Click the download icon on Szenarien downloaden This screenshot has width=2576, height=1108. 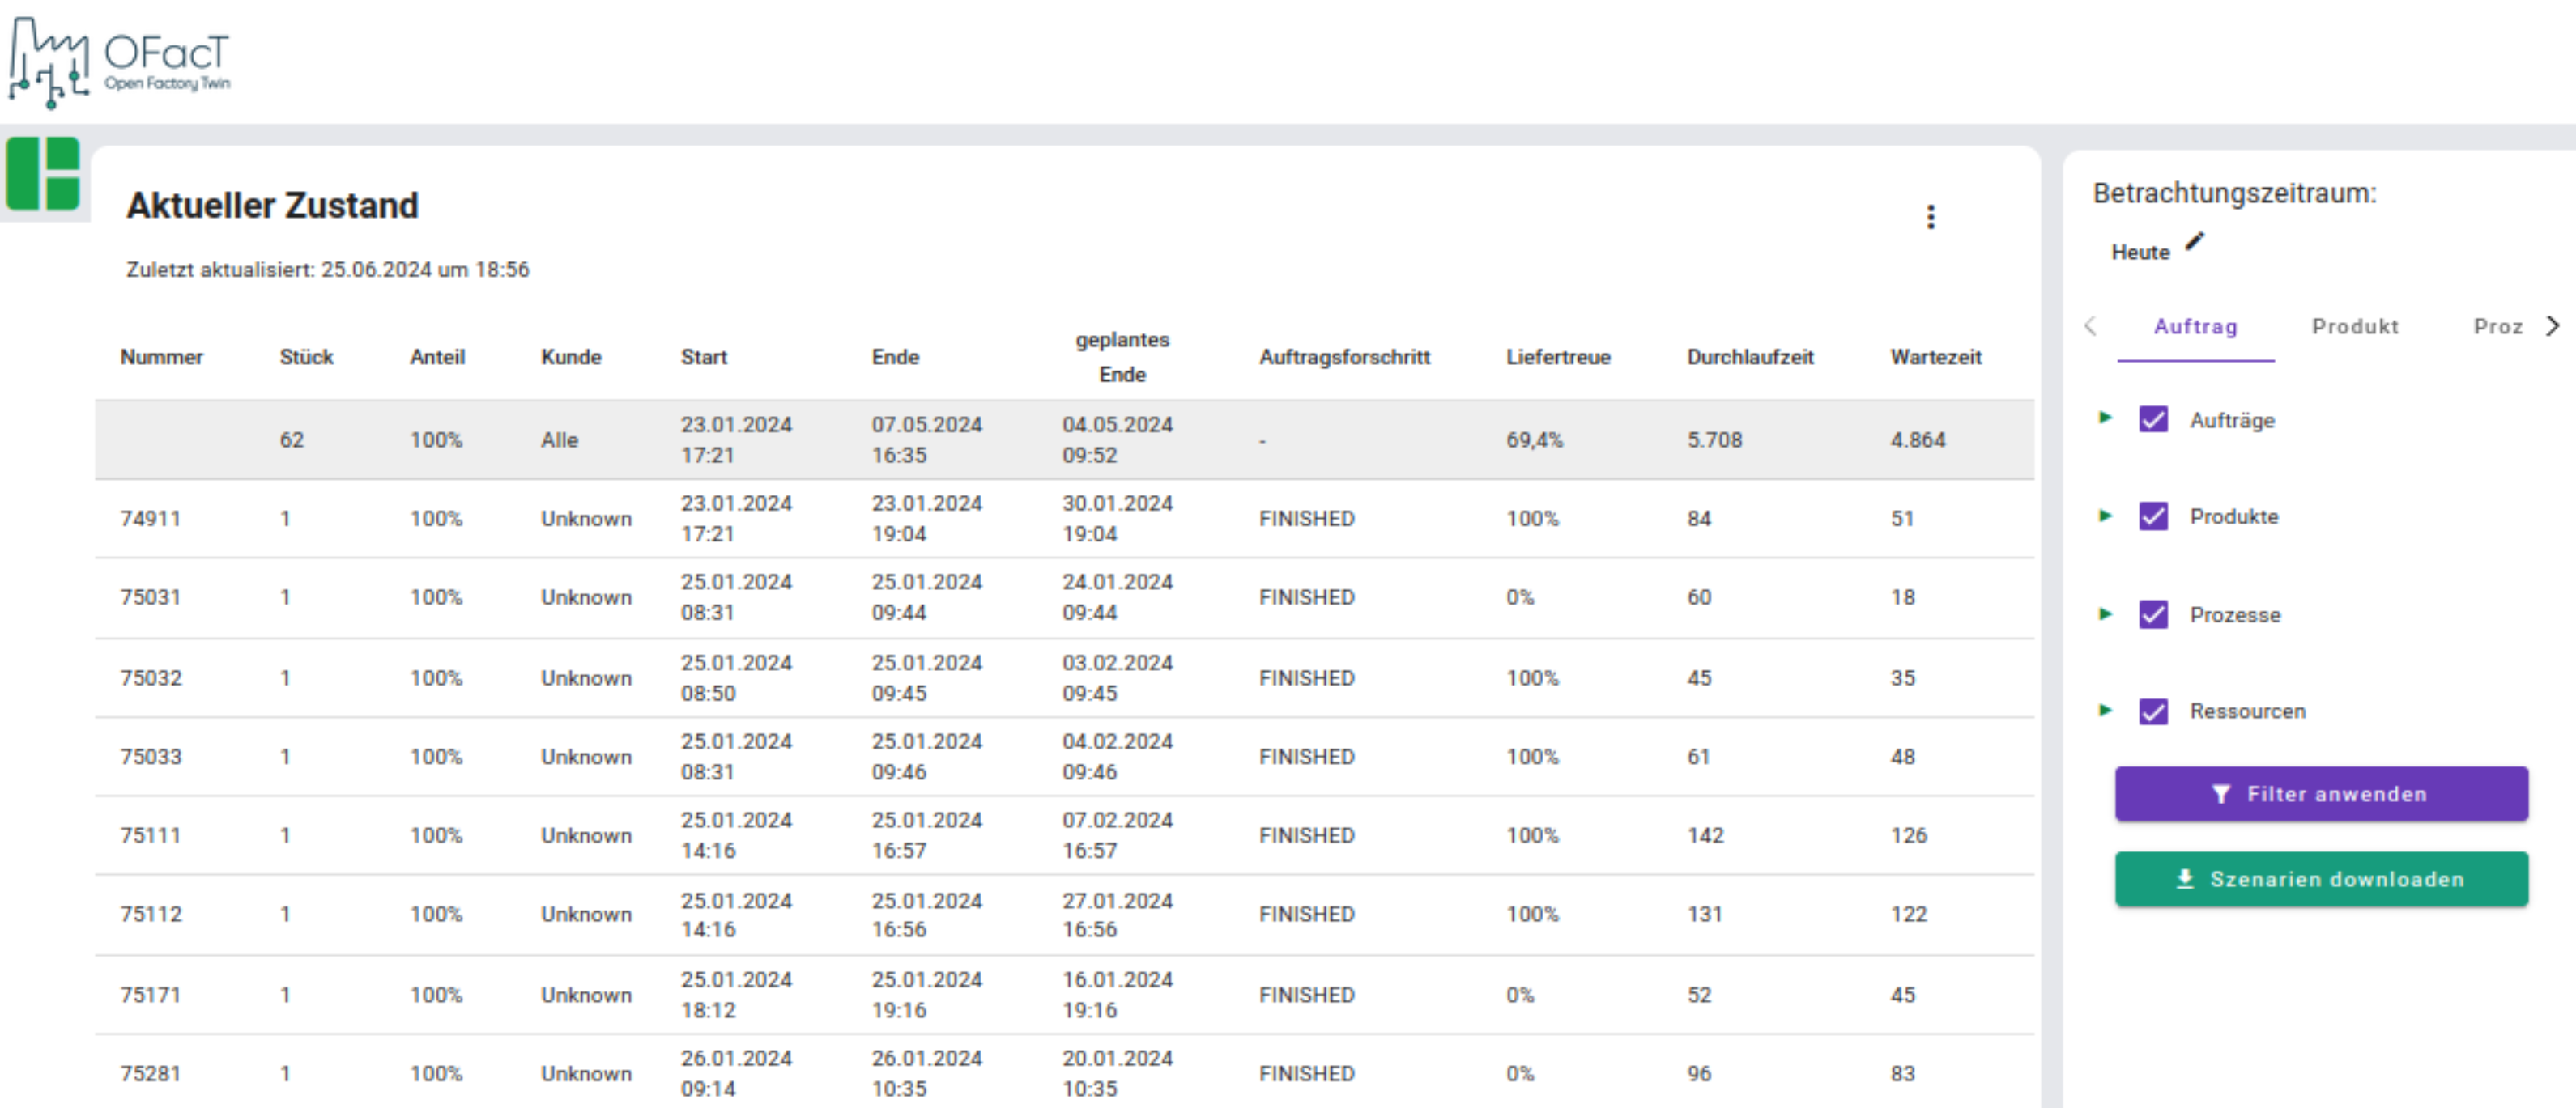(x=2185, y=879)
